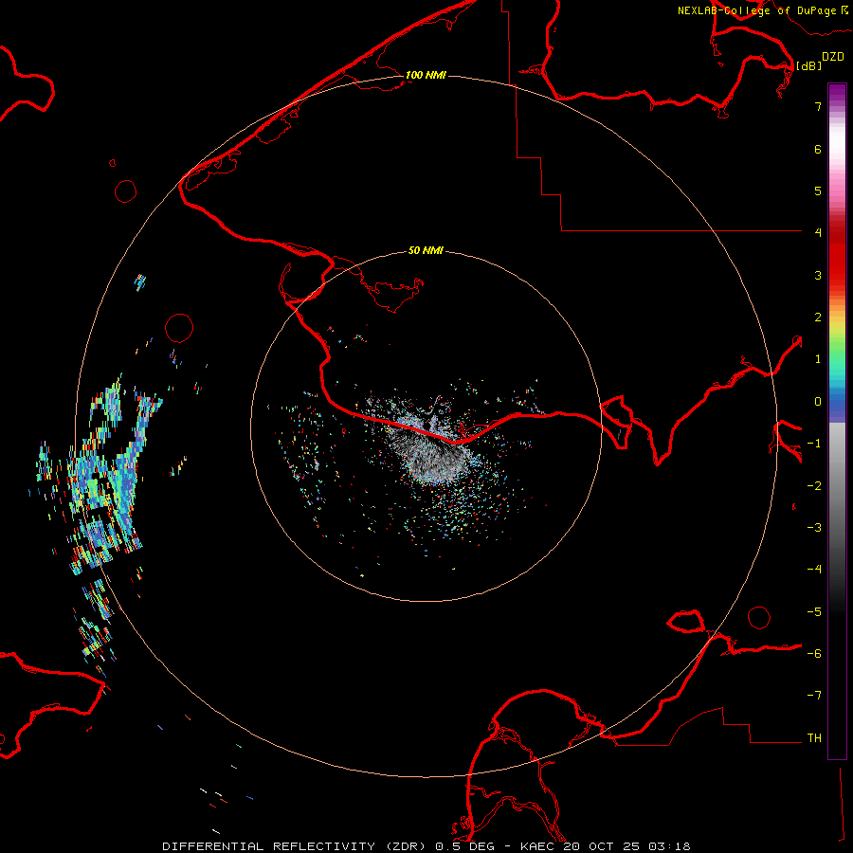Click the 3 value on the color scale
Screen dimensions: 853x853
click(818, 275)
